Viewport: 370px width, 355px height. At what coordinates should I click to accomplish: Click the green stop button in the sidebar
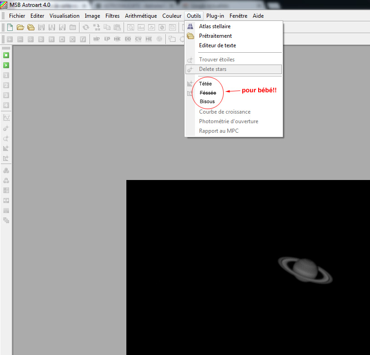click(x=6, y=55)
